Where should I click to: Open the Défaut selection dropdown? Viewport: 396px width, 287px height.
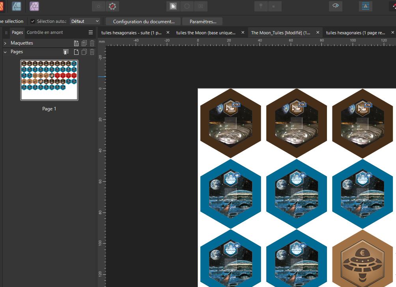[x=85, y=21]
